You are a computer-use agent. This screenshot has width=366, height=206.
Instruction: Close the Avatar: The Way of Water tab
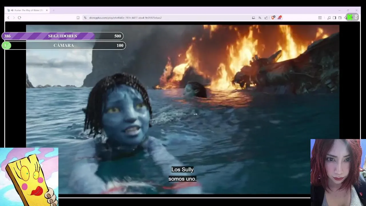(x=47, y=10)
